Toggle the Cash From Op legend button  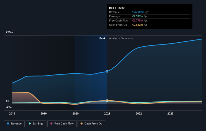tap(91, 124)
